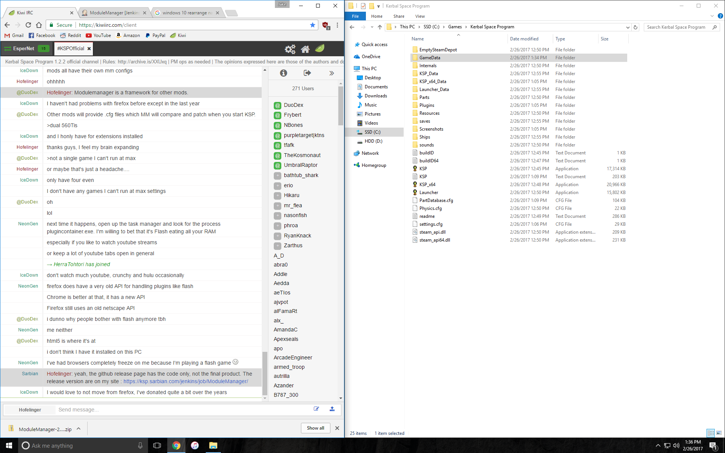Select the KSP_x64 application file
Image resolution: width=725 pixels, height=453 pixels.
click(518, 185)
